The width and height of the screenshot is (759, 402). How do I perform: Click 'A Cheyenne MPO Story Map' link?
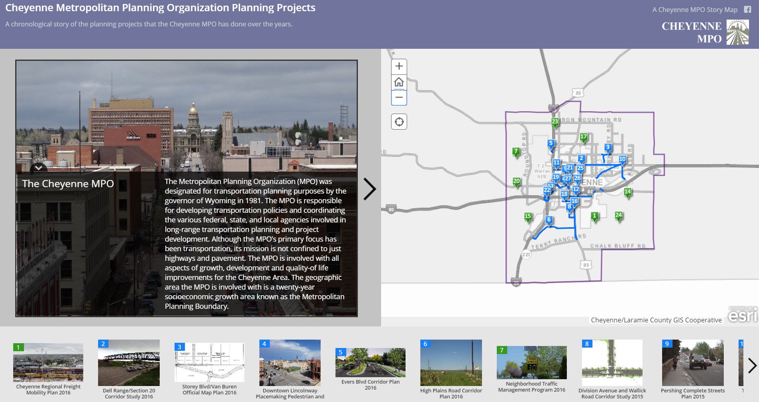(695, 10)
